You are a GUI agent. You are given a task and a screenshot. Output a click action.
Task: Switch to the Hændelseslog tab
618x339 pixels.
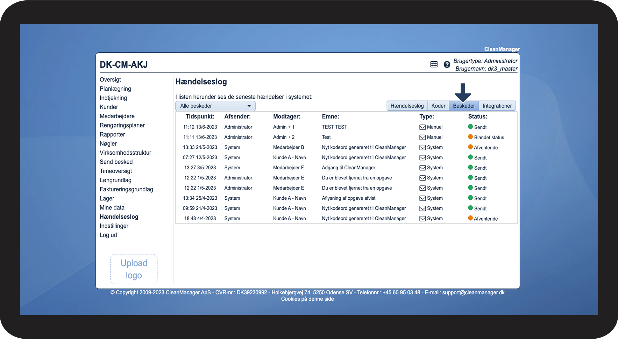[x=407, y=106]
